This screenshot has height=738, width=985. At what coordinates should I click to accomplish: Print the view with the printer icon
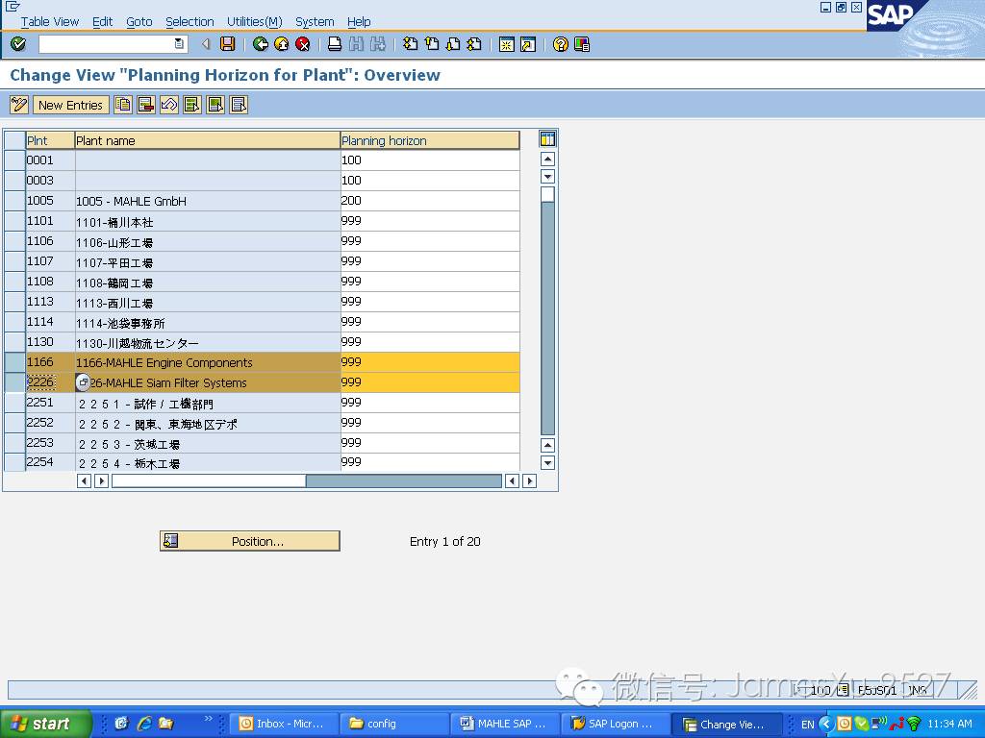click(x=335, y=44)
